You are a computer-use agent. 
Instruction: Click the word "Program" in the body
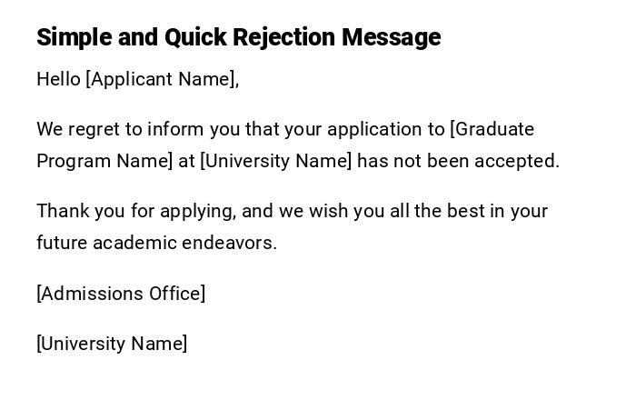(x=74, y=161)
